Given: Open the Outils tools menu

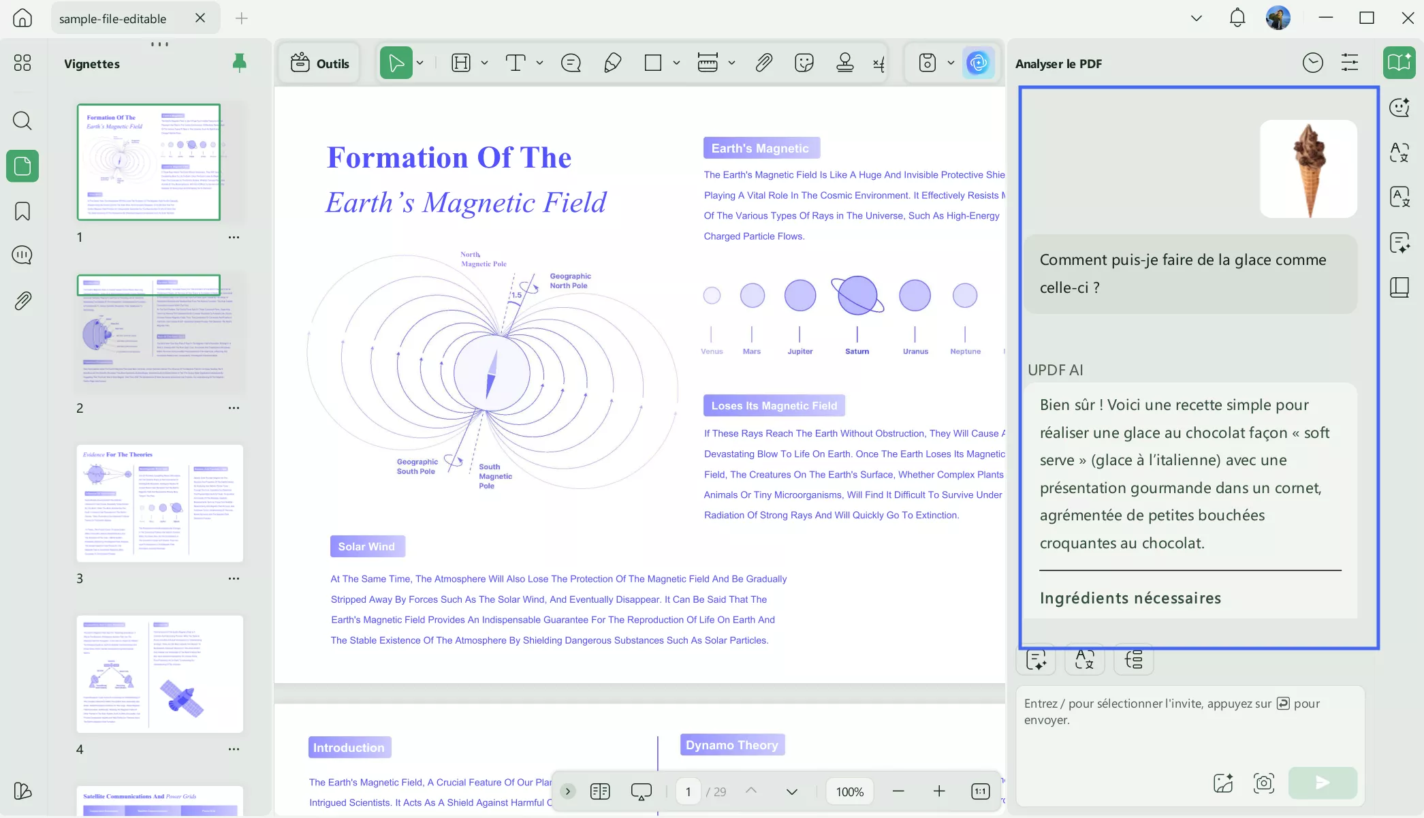Looking at the screenshot, I should pos(319,63).
